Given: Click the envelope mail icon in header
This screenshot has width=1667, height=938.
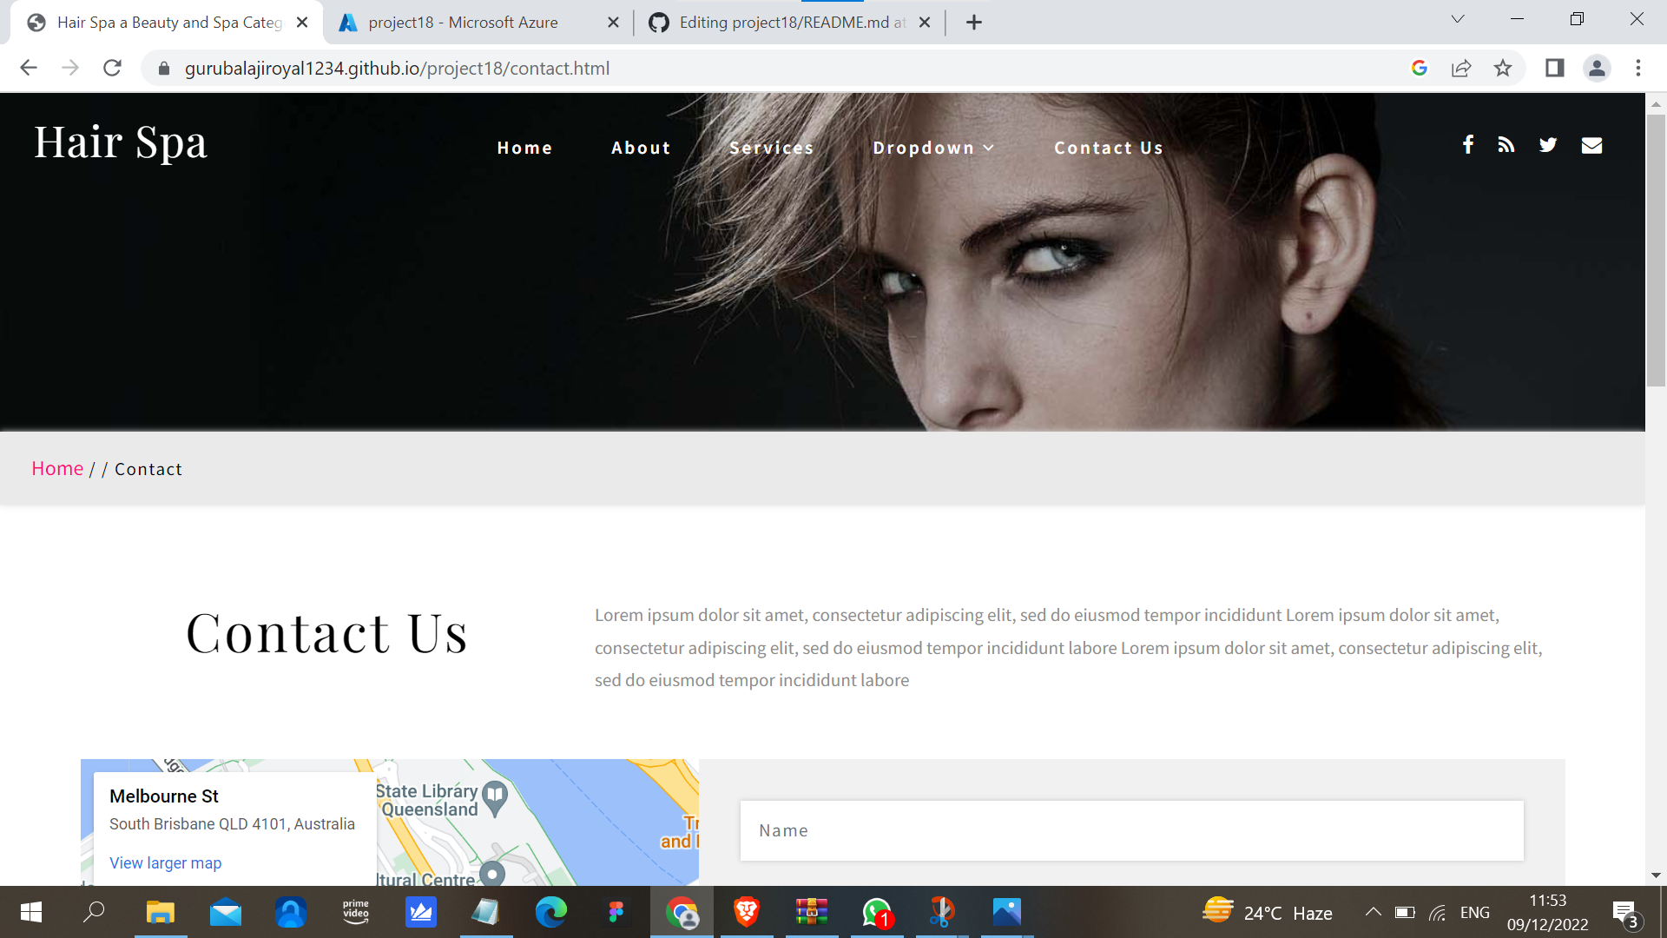Looking at the screenshot, I should 1591,145.
